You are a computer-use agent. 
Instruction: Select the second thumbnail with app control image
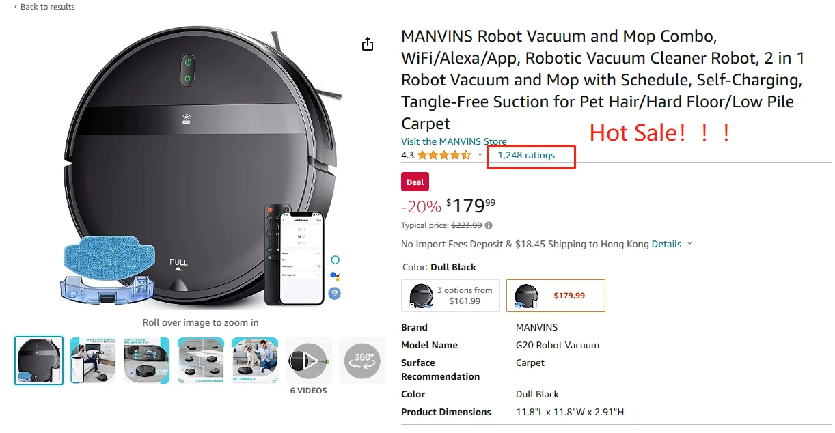[93, 360]
